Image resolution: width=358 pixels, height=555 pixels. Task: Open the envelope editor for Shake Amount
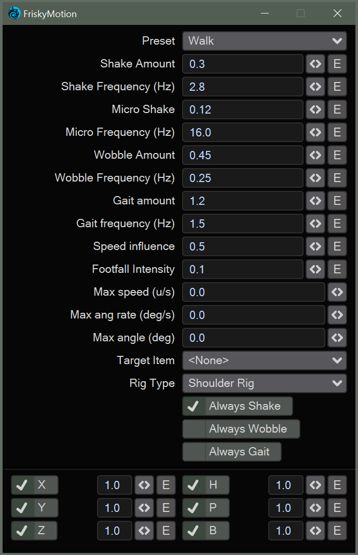point(337,64)
